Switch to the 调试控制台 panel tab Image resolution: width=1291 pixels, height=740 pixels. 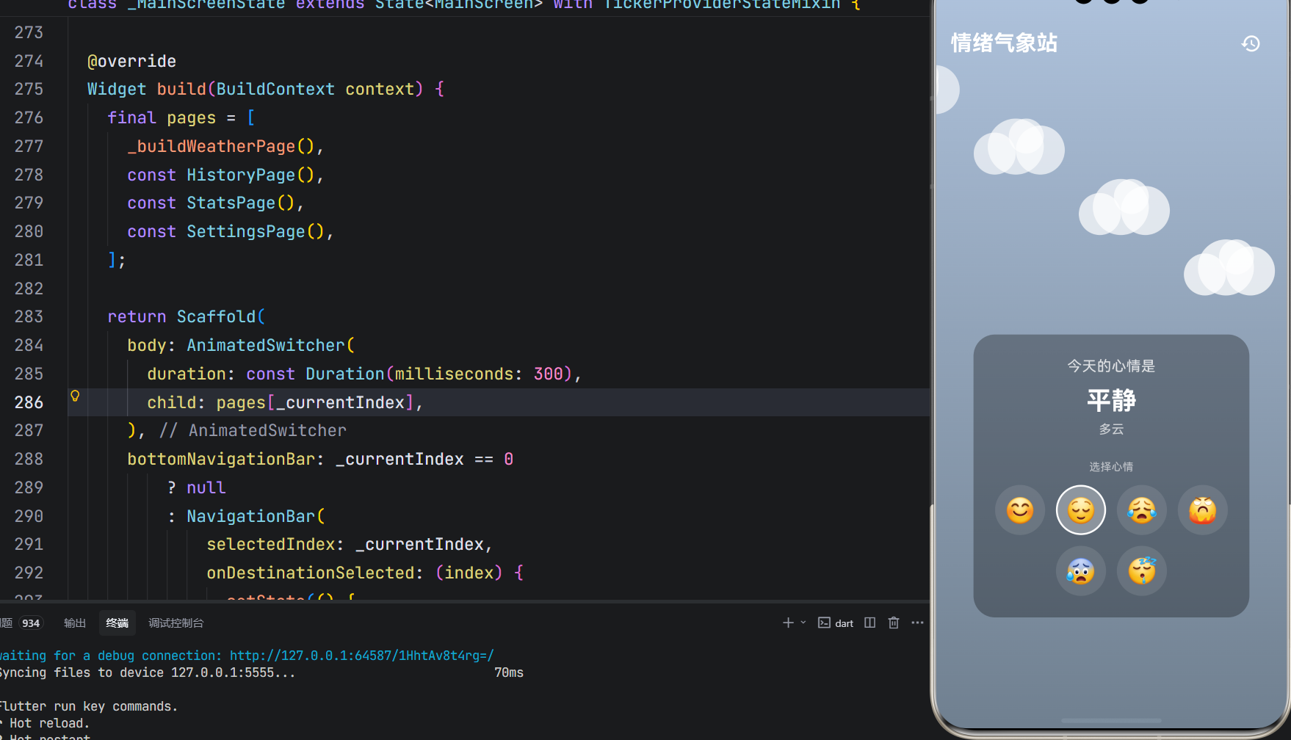(176, 623)
